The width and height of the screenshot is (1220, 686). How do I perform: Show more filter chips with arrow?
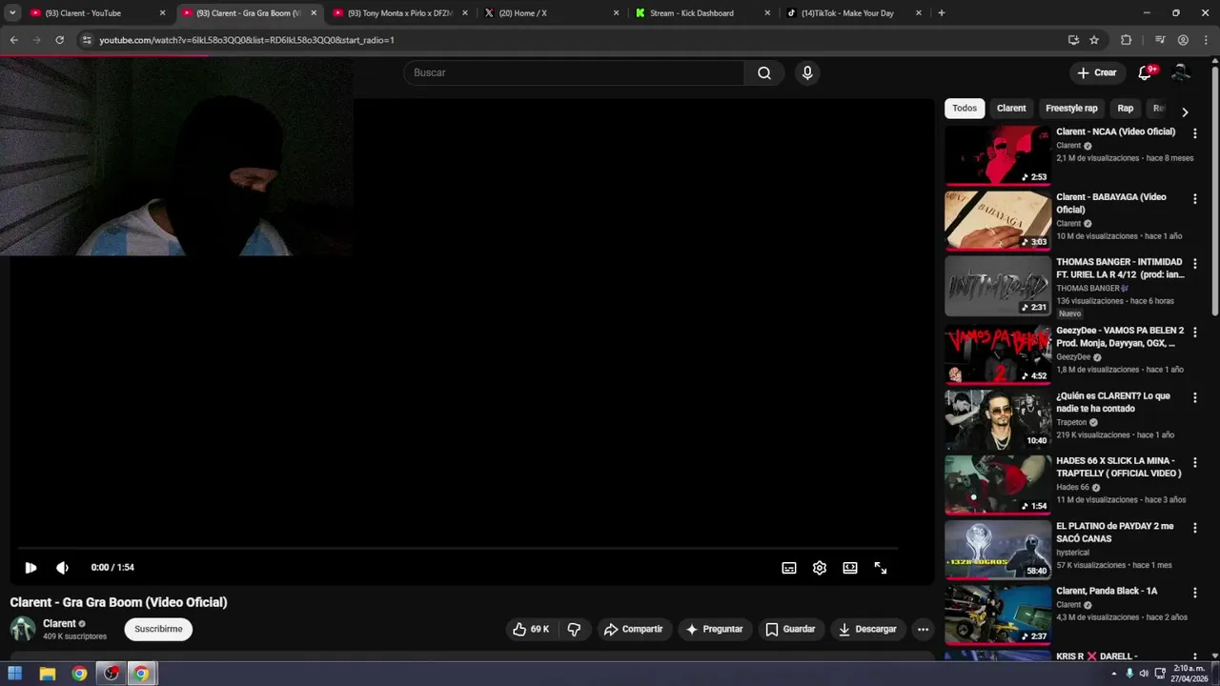pyautogui.click(x=1185, y=111)
